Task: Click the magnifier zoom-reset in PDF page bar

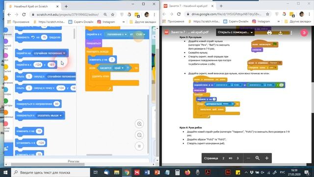Action: [258, 158]
